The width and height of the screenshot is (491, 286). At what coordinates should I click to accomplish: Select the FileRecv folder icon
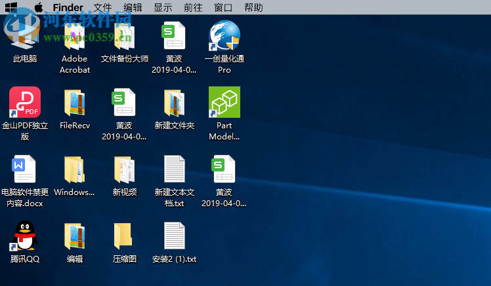[x=75, y=103]
